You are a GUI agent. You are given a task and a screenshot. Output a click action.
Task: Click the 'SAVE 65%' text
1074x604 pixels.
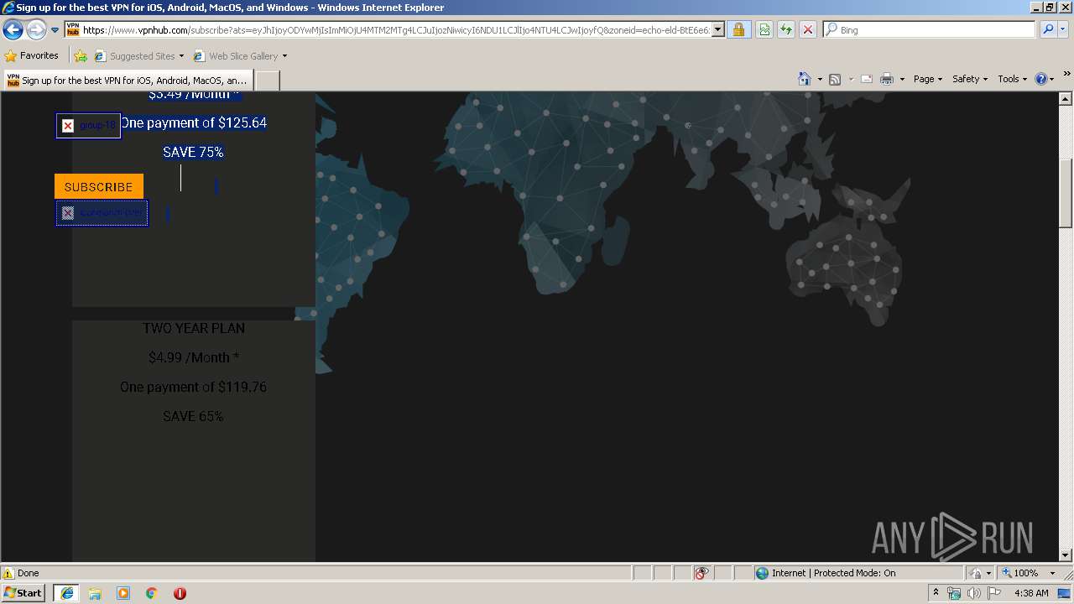tap(193, 416)
